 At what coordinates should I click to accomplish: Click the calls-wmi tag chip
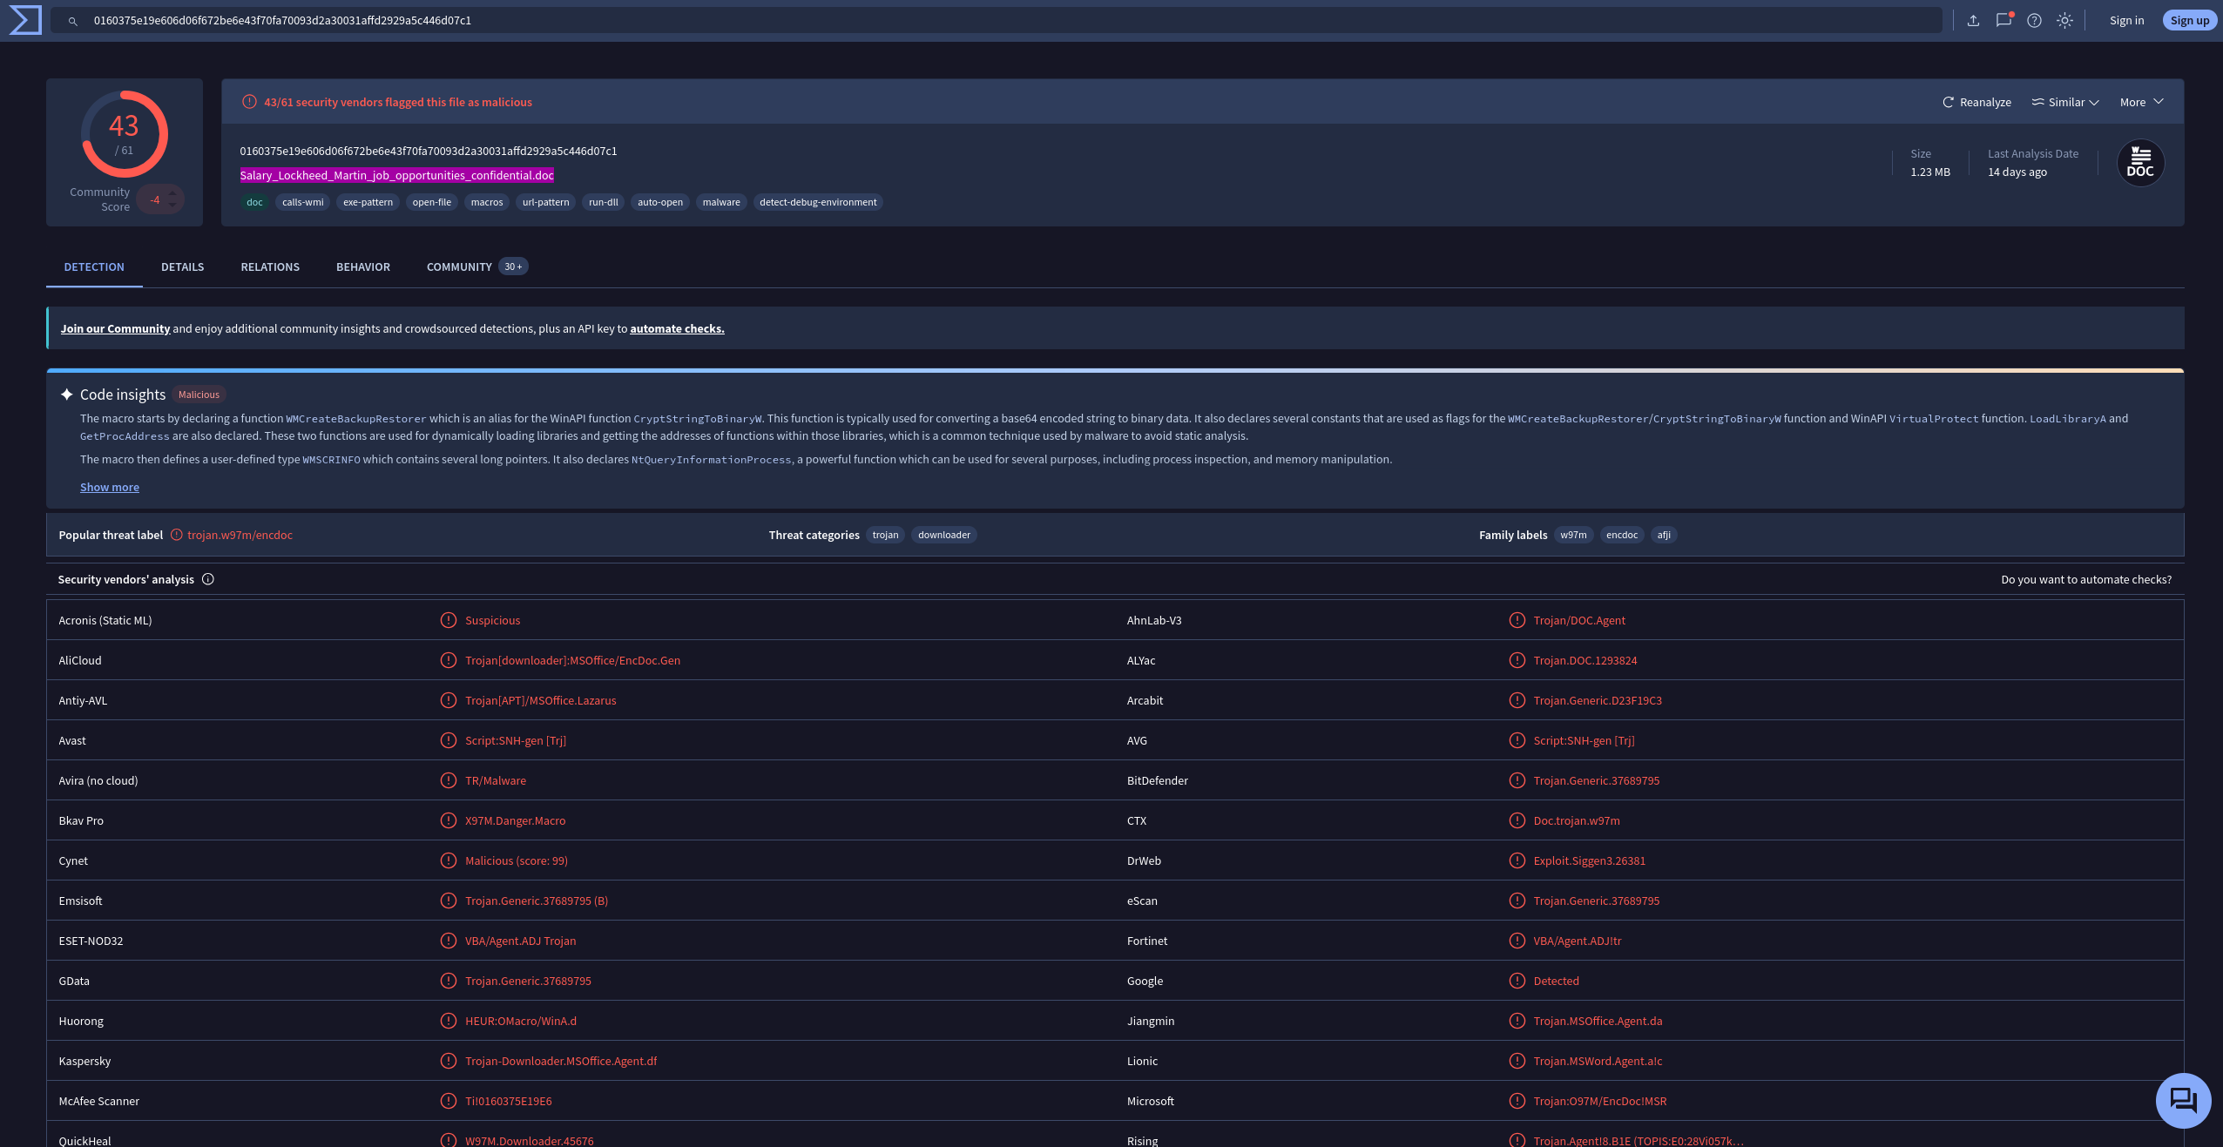tap(302, 202)
